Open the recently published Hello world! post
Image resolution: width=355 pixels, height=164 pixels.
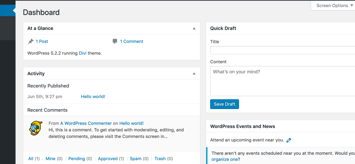tap(93, 97)
